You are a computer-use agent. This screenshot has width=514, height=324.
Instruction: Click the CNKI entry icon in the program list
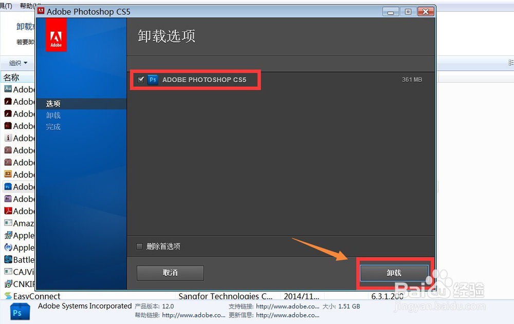tap(7, 284)
